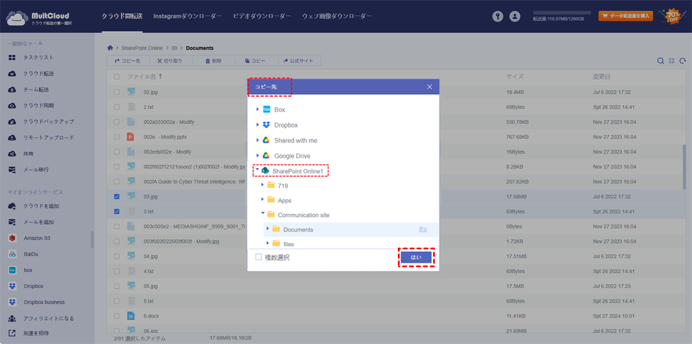Expand the Dropbox tree node
692x344 pixels.
(x=257, y=125)
